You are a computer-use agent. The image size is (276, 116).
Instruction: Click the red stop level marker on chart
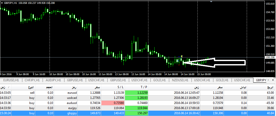[179, 65]
